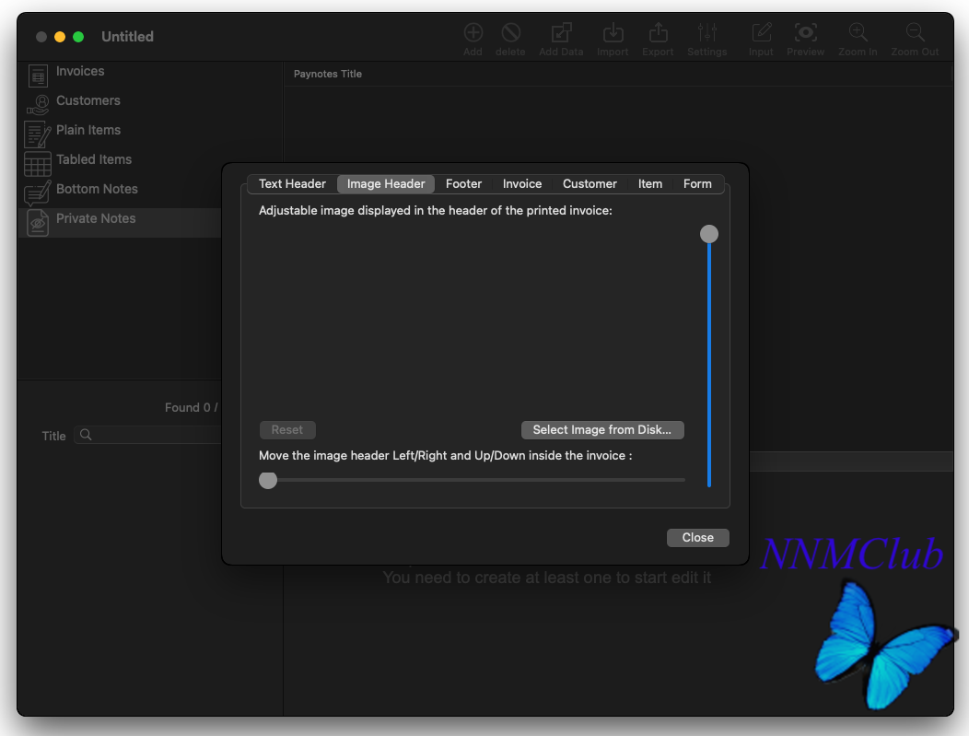
Task: Click the Add toolbar icon
Action: pos(473,32)
